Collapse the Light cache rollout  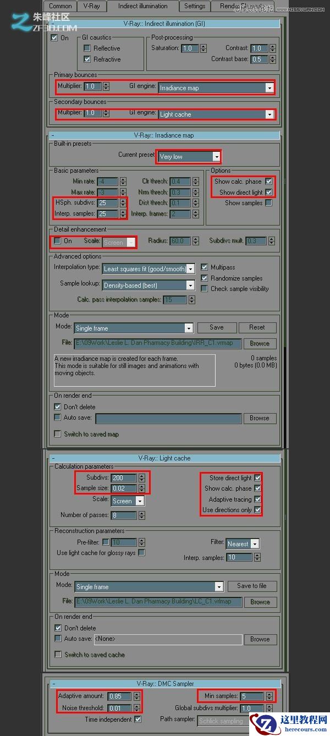coord(52,458)
